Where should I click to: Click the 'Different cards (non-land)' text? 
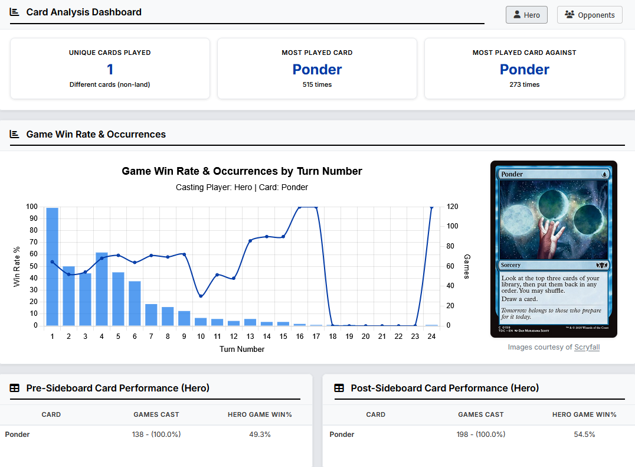110,84
